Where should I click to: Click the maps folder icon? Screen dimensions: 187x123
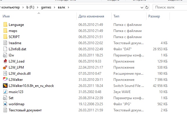click(x=5, y=31)
